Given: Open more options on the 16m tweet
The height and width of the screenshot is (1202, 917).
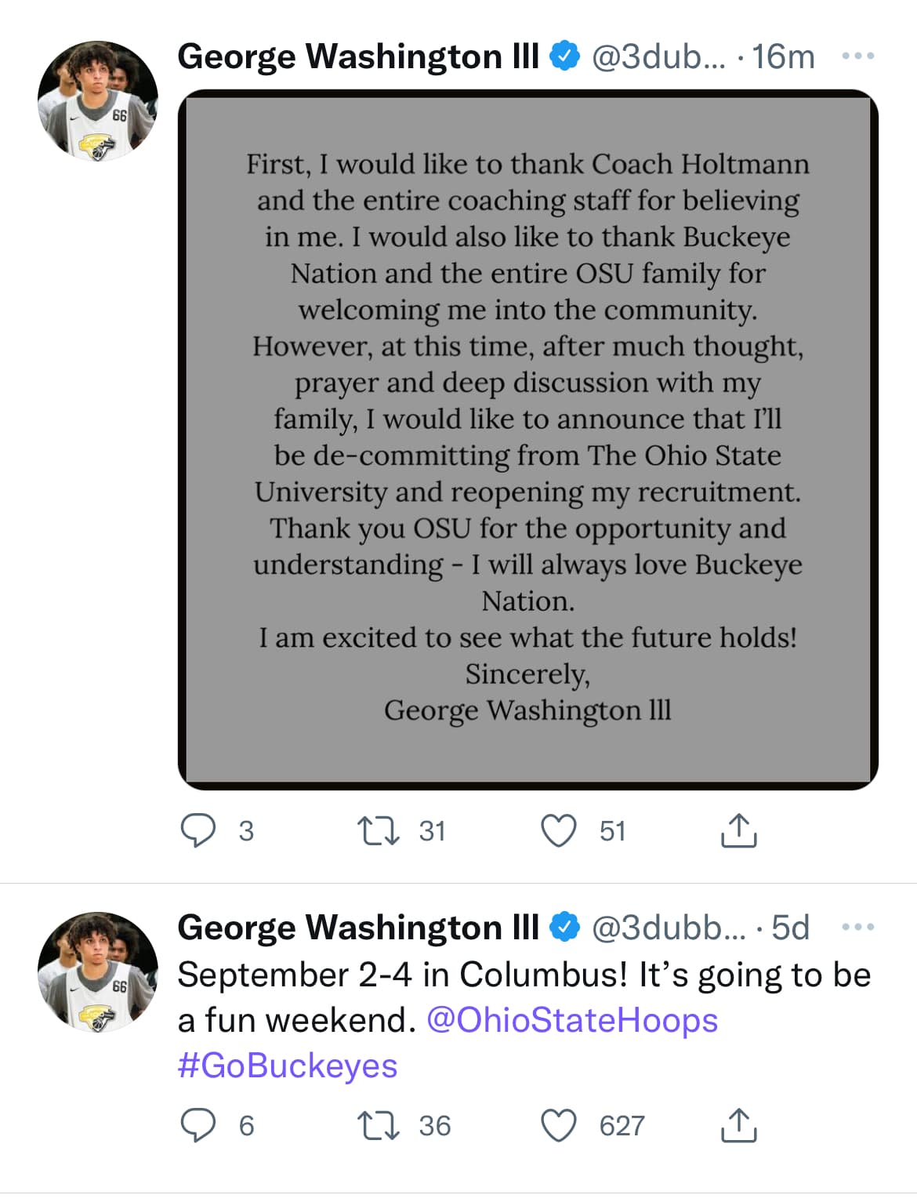Looking at the screenshot, I should click(x=857, y=56).
